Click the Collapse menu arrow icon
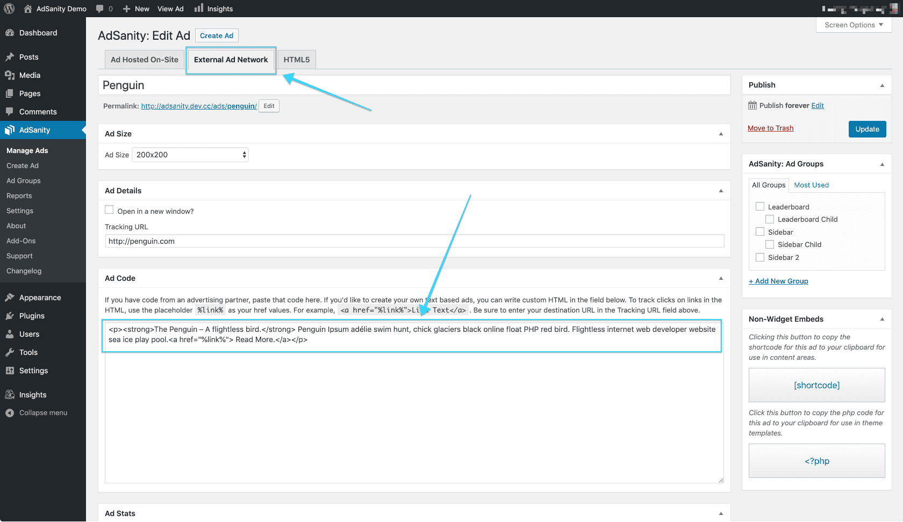The height and width of the screenshot is (522, 903). 10,413
